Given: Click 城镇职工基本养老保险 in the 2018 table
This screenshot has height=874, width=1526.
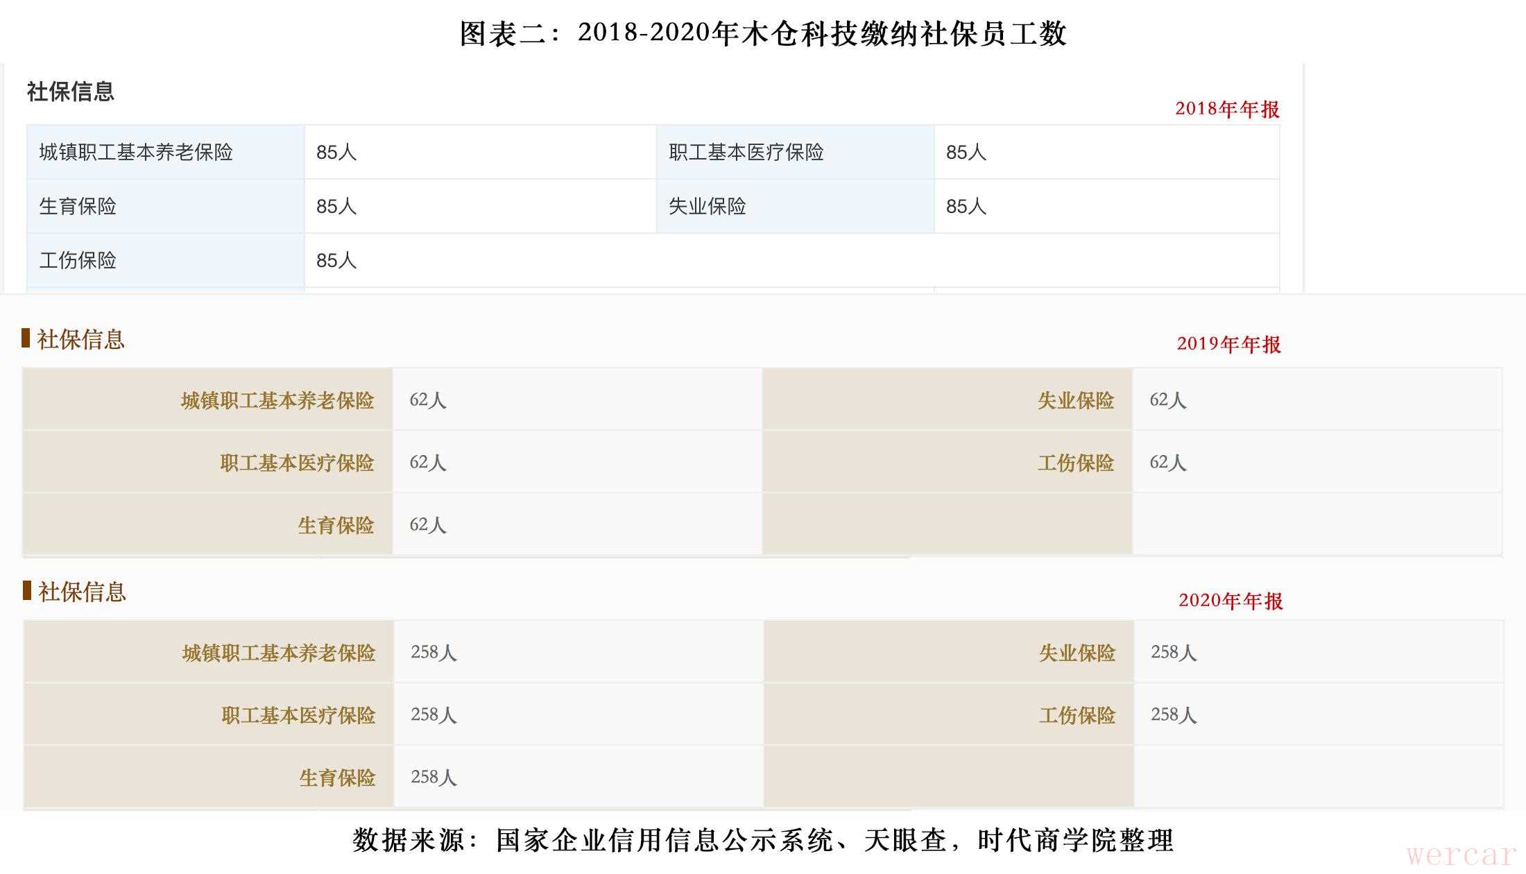Looking at the screenshot, I should 136,152.
